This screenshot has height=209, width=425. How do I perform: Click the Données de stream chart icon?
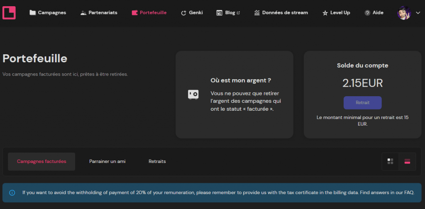(257, 13)
